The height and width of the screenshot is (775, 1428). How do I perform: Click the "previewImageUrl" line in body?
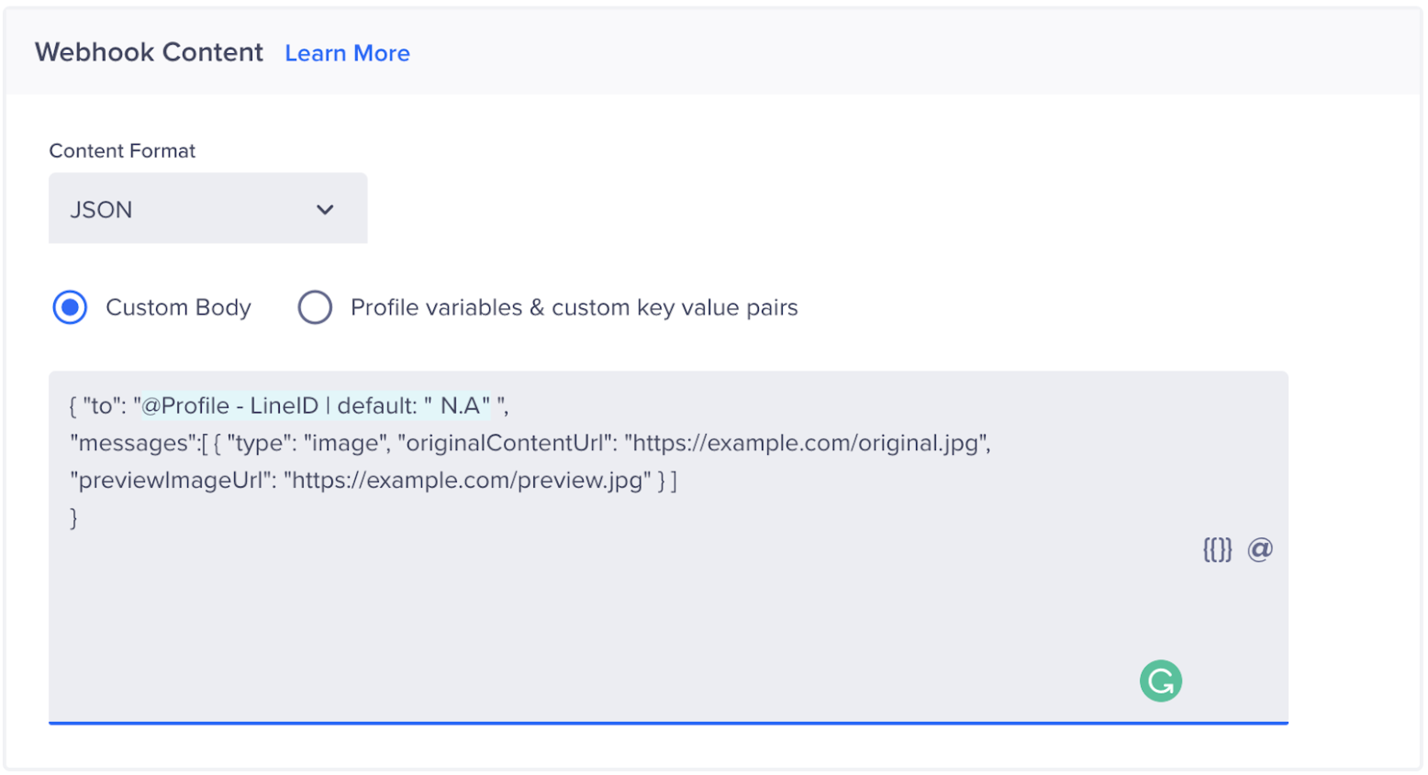coord(374,480)
